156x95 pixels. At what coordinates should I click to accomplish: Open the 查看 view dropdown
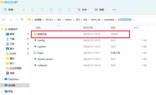pos(100,10)
